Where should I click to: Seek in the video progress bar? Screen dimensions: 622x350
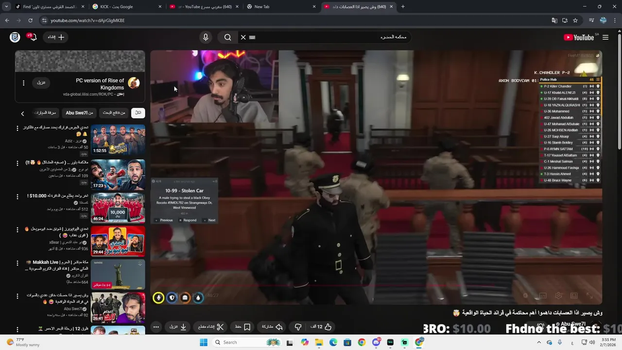pyautogui.click(x=376, y=286)
